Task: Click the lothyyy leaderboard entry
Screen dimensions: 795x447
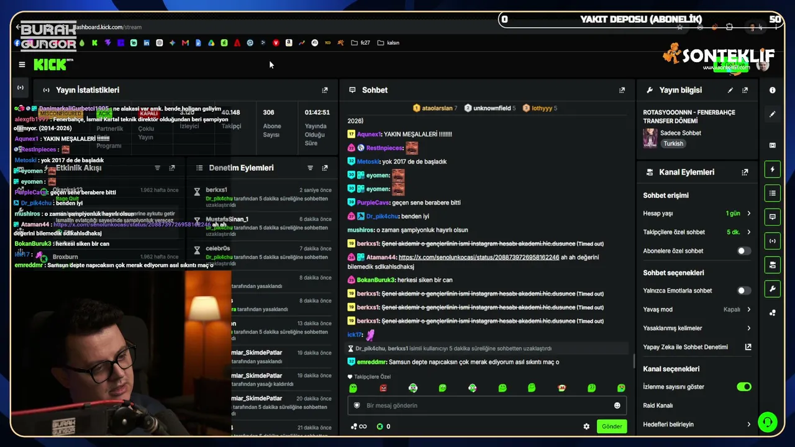Action: click(539, 108)
